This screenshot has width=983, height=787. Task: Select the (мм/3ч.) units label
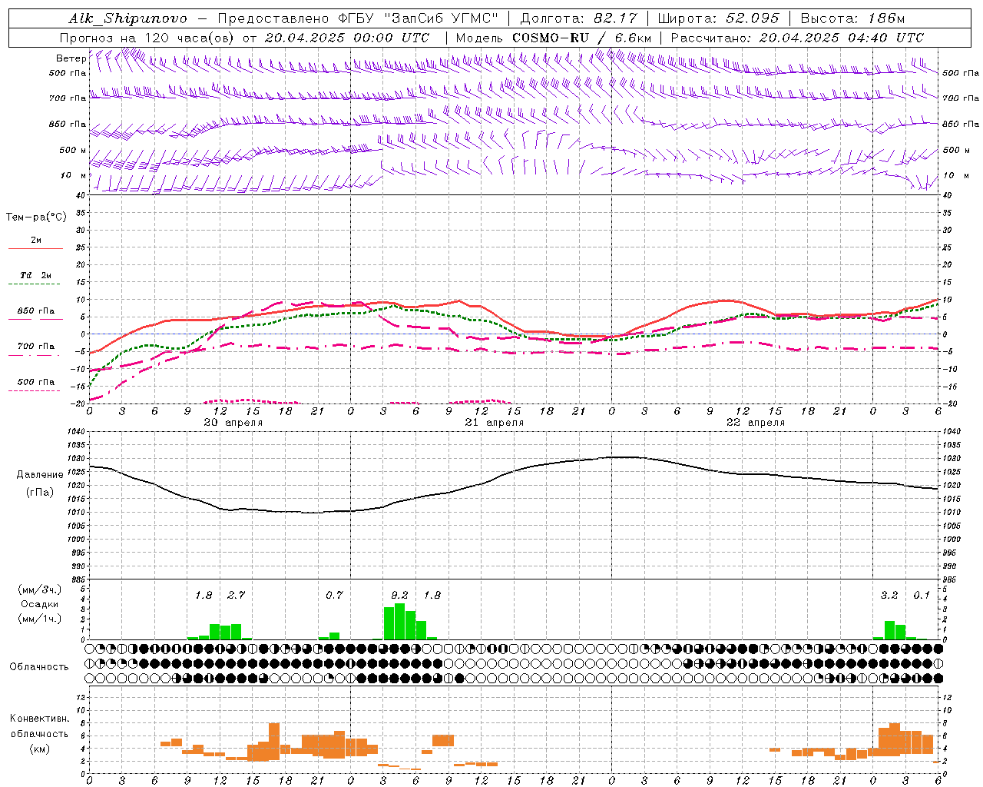(x=40, y=589)
